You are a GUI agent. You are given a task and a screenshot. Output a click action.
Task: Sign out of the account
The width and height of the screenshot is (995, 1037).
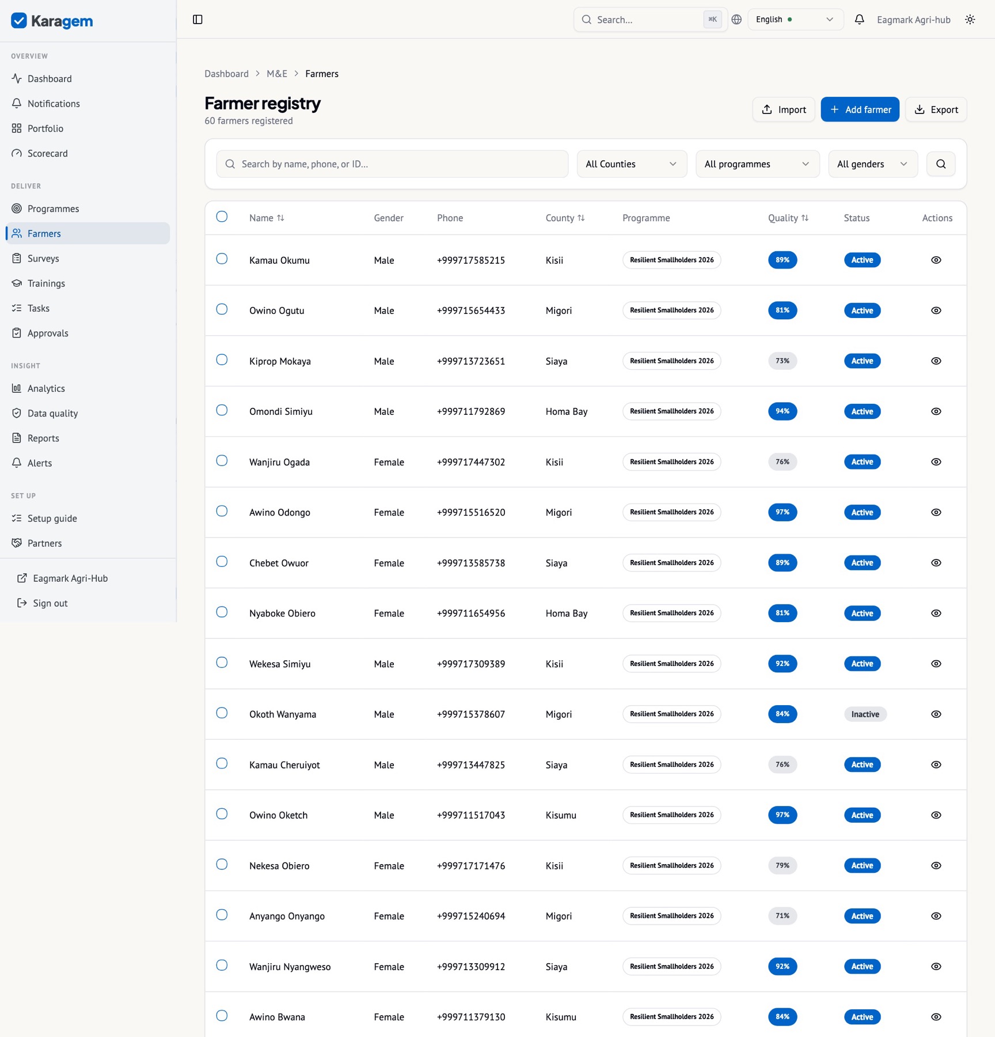coord(88,603)
